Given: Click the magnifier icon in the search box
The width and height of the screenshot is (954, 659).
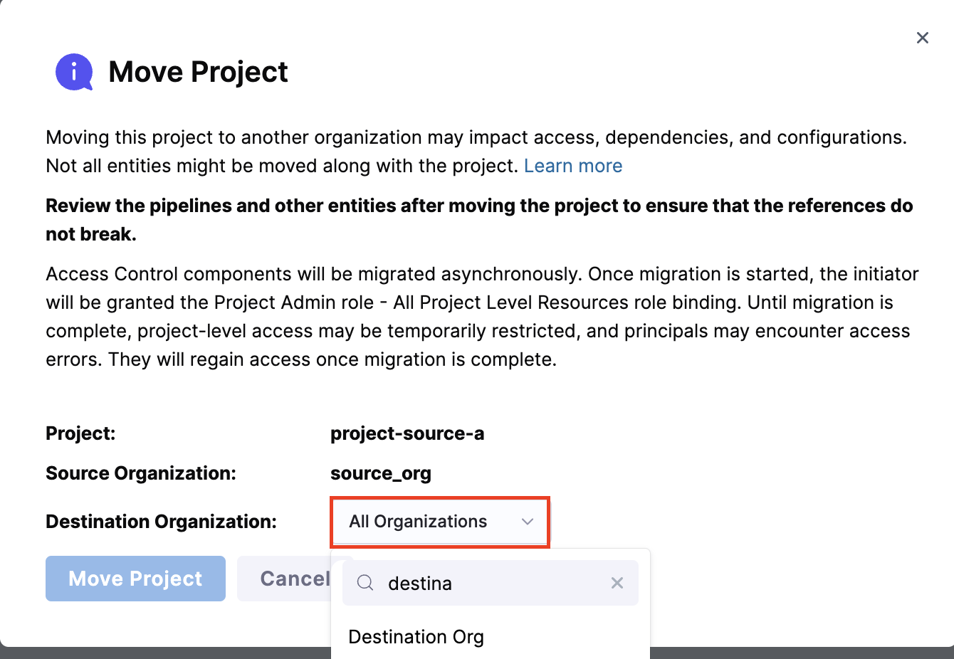Looking at the screenshot, I should pos(365,583).
